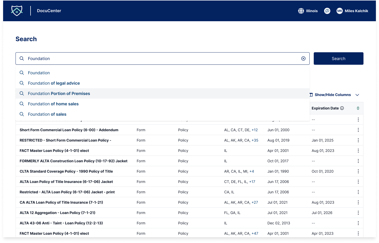
Task: Click the Expiration Date column header
Action: point(325,108)
